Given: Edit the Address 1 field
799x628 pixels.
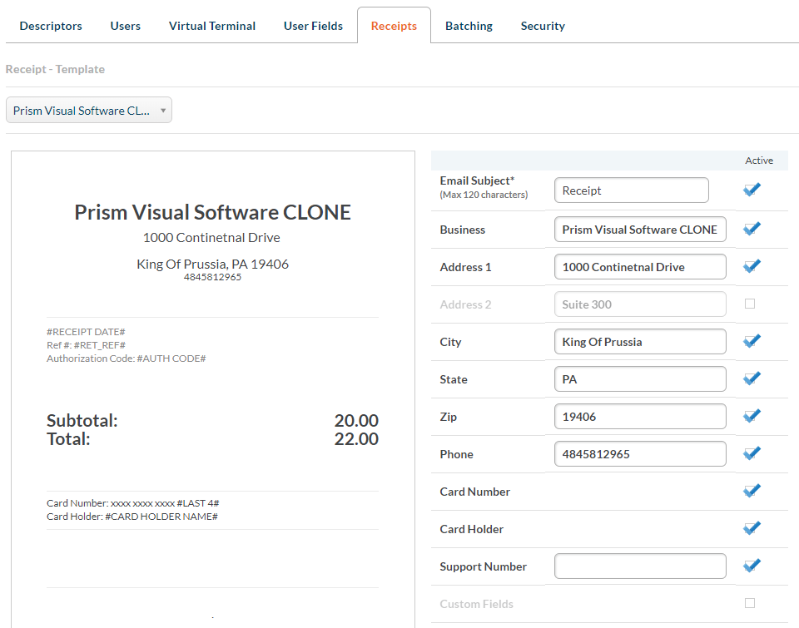Looking at the screenshot, I should pyautogui.click(x=640, y=267).
